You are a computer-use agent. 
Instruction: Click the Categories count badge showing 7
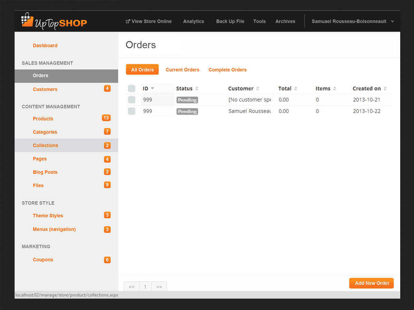[107, 132]
